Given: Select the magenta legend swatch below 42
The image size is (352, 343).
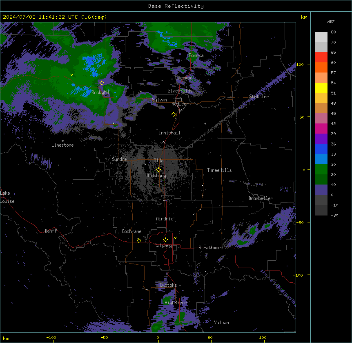Looking at the screenshot, I should click(321, 128).
